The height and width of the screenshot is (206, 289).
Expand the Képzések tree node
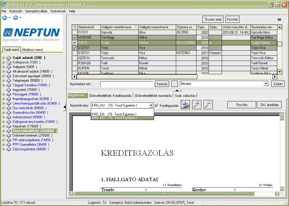coord(3,126)
